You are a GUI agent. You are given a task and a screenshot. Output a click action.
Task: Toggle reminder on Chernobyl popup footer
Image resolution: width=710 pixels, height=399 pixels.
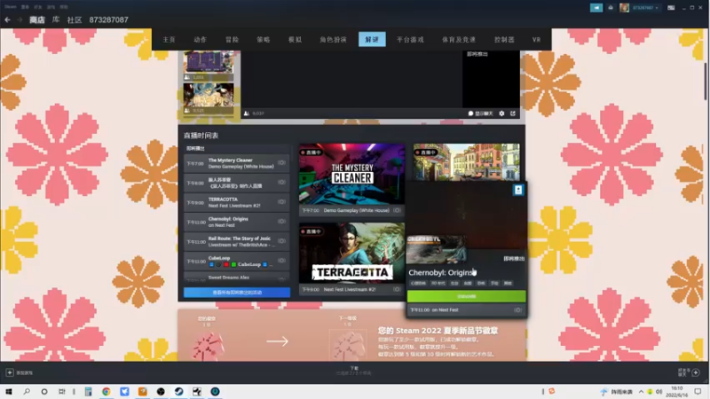(x=517, y=309)
